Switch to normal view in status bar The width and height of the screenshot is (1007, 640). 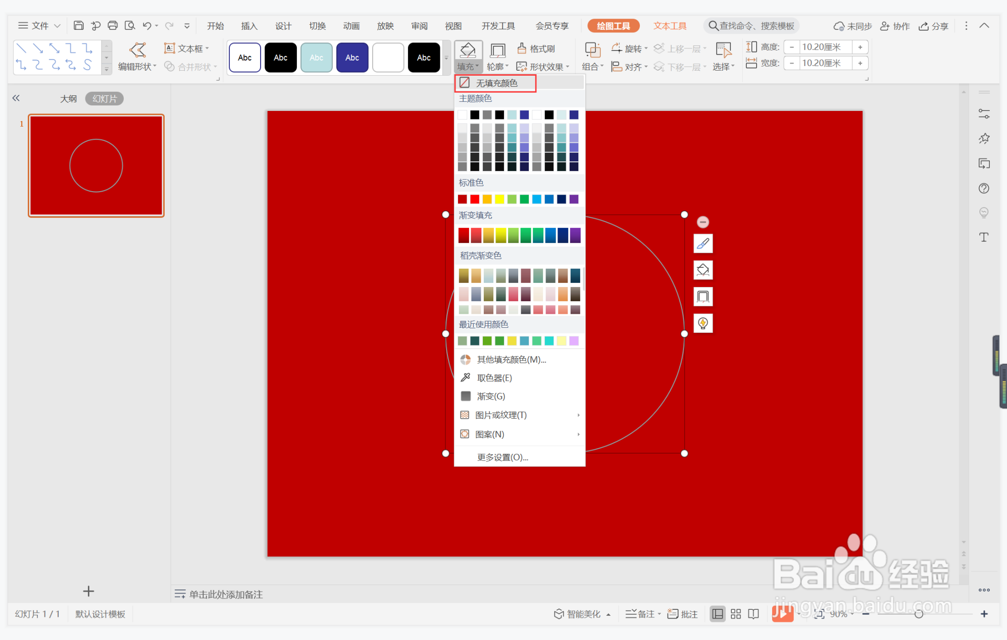click(717, 614)
